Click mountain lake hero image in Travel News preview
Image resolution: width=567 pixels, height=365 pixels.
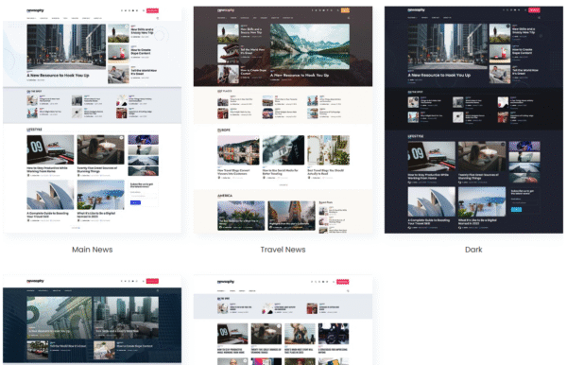[310, 46]
